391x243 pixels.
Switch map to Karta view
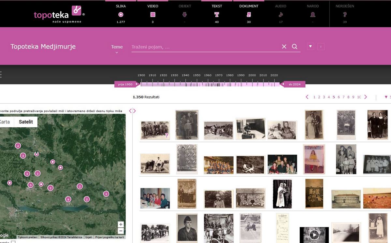tap(5, 122)
